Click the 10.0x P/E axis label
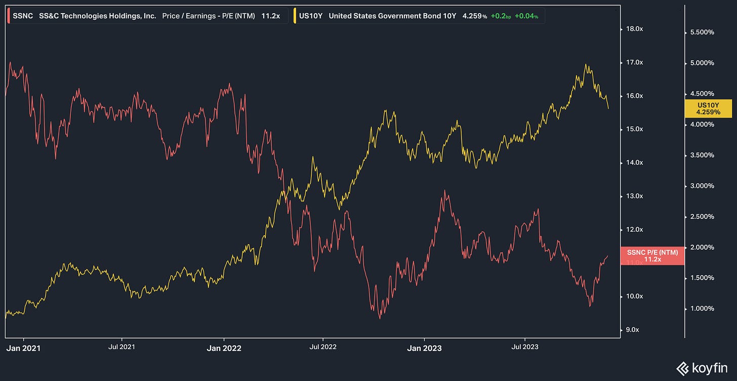The height and width of the screenshot is (381, 737). pos(635,296)
